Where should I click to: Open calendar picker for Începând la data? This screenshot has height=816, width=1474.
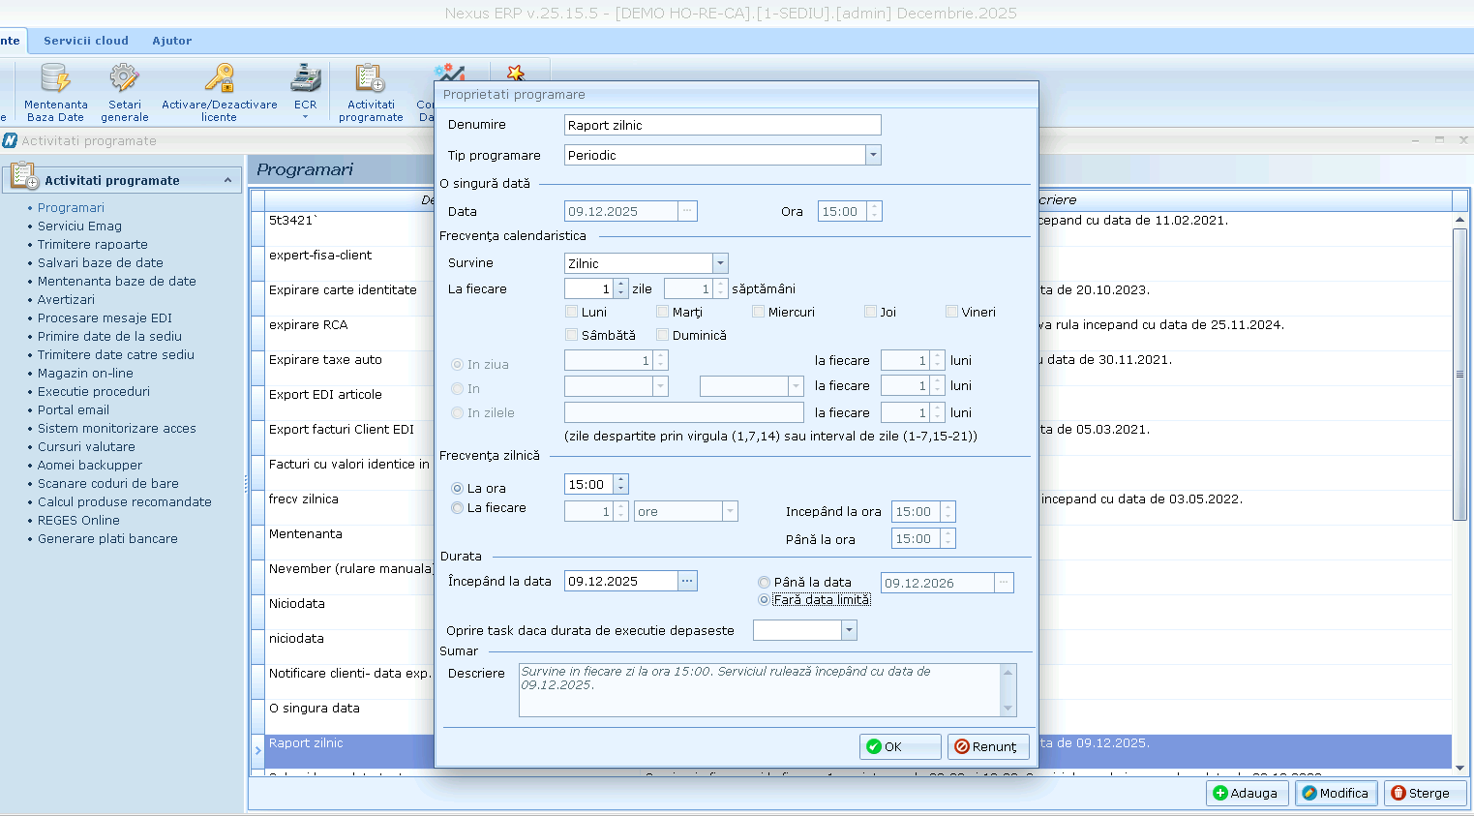pyautogui.click(x=687, y=581)
